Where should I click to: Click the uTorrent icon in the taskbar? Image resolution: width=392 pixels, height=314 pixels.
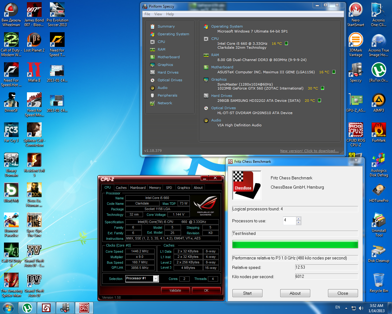point(28,308)
